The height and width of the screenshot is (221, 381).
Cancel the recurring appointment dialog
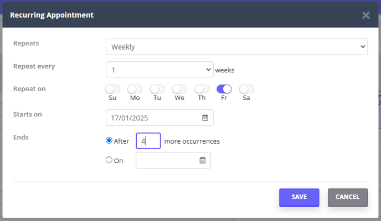point(348,197)
